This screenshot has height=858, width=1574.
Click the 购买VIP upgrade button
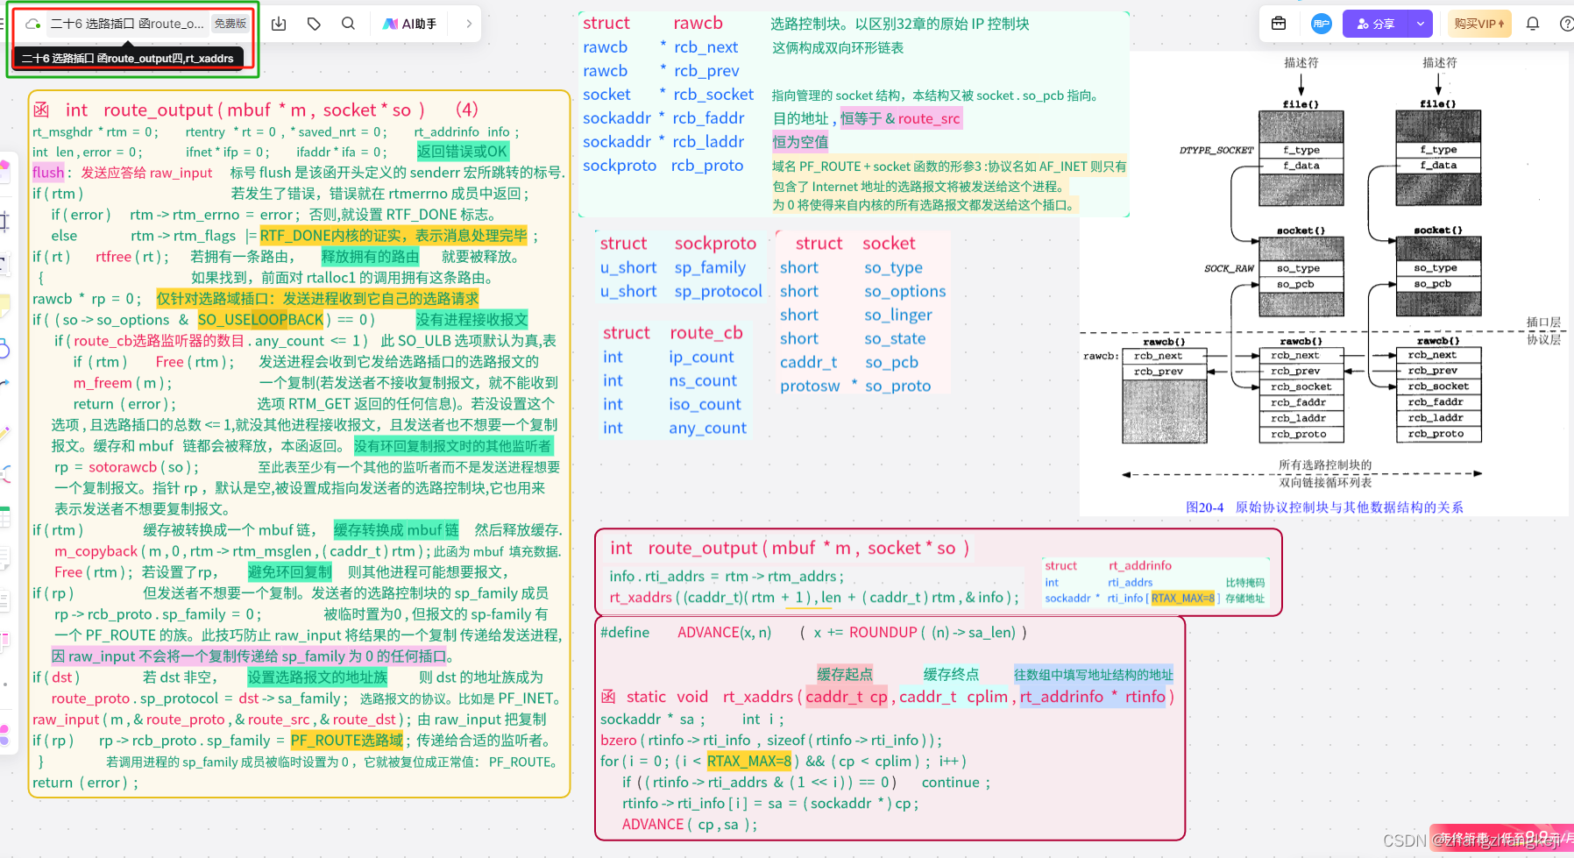tap(1479, 24)
